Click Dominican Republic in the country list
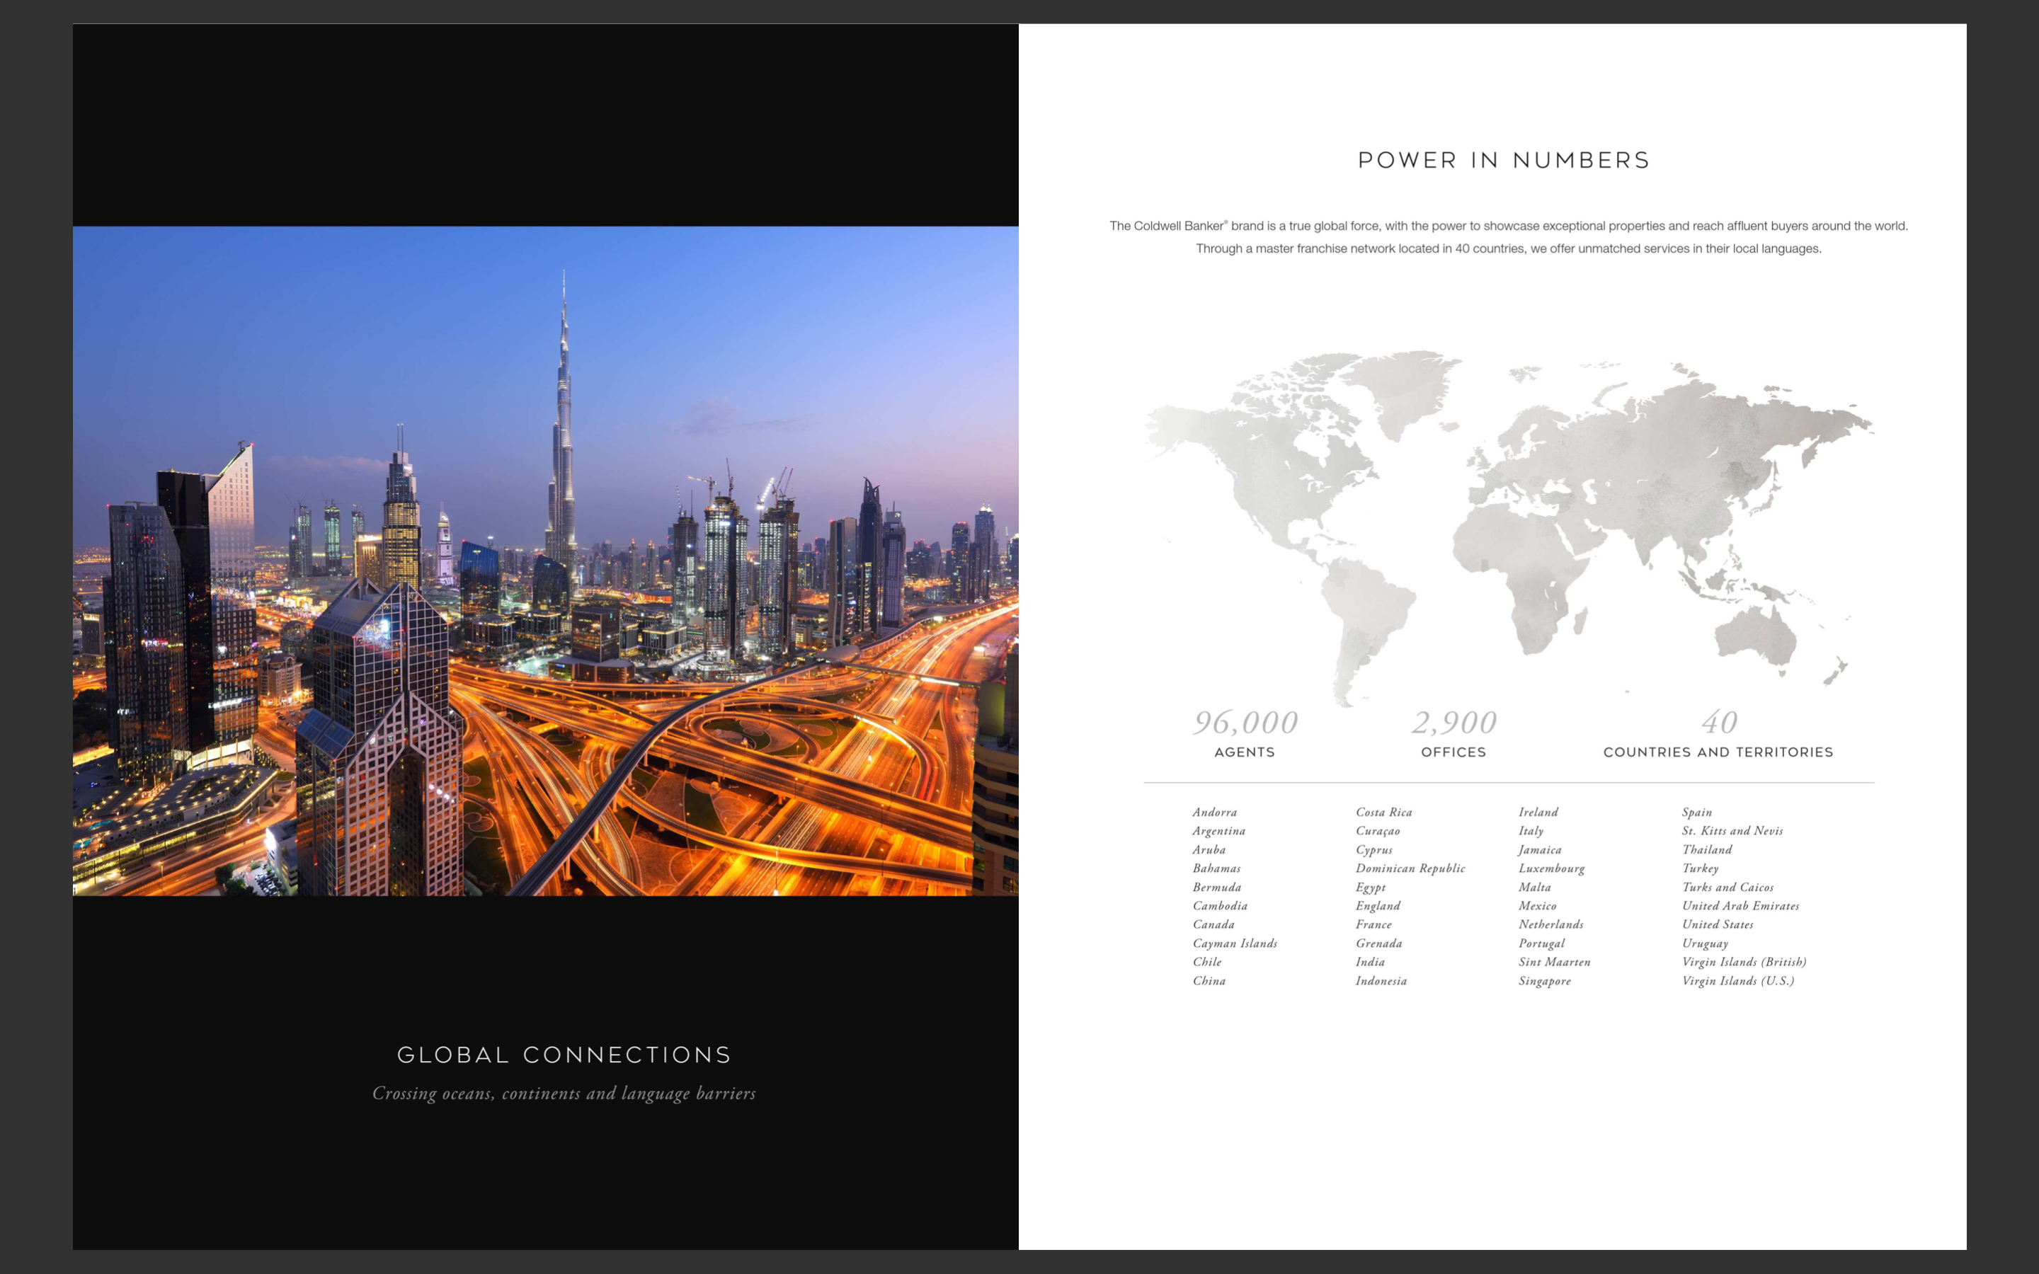 coord(1410,868)
